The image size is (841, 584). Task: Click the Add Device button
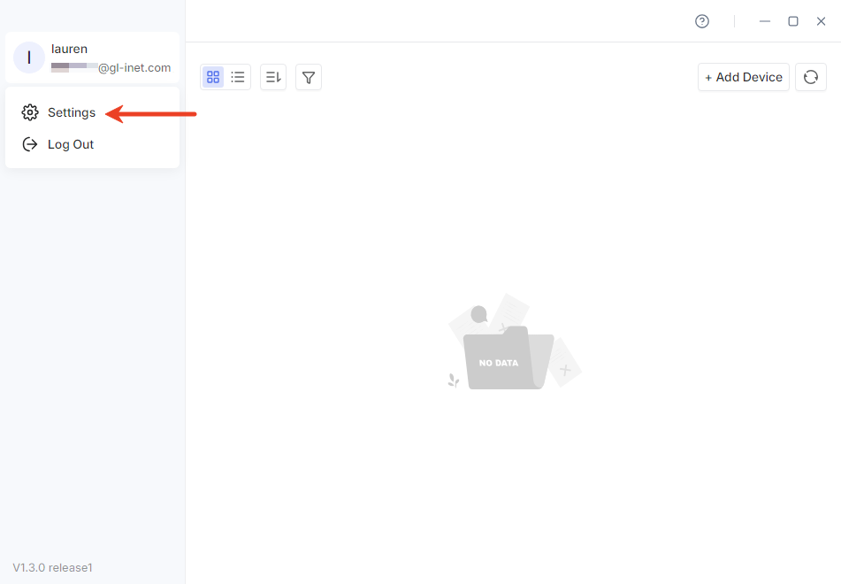(744, 77)
